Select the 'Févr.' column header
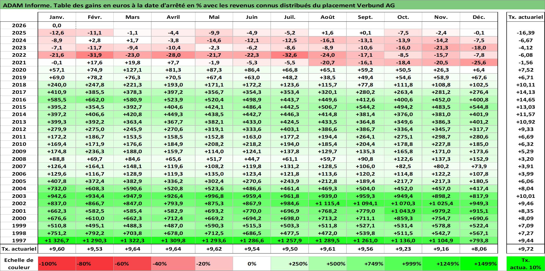Image resolution: width=545 pixels, height=271 pixels. [x=95, y=17]
